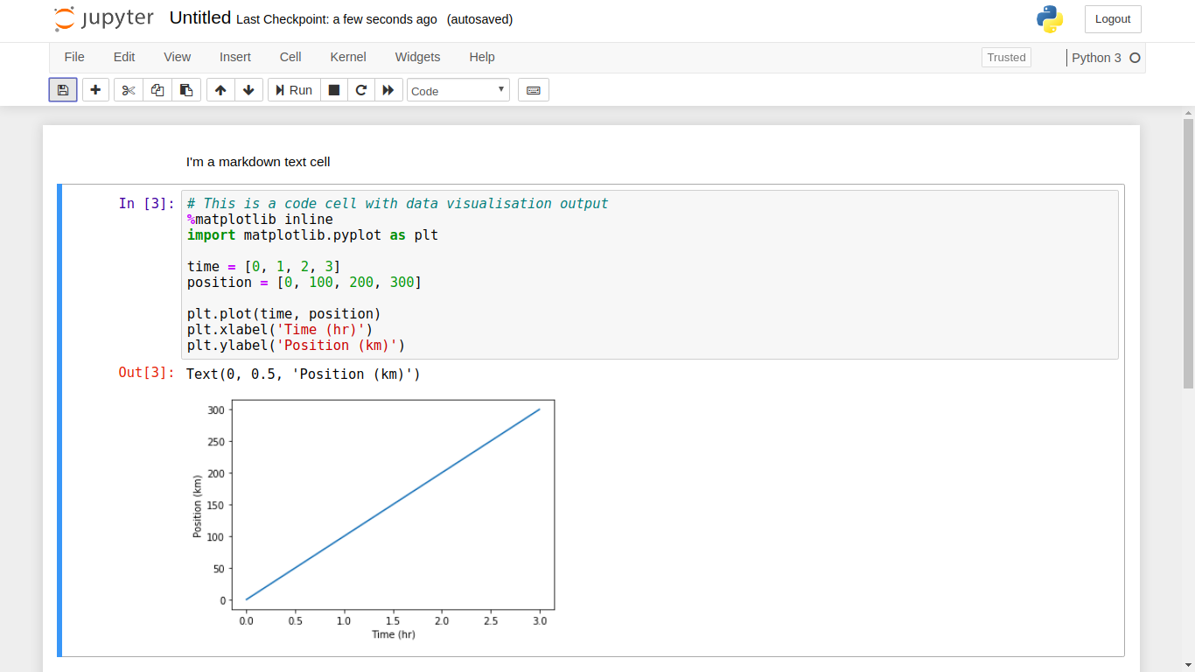Click the Python logo icon
This screenshot has height=672, width=1195.
point(1050,19)
